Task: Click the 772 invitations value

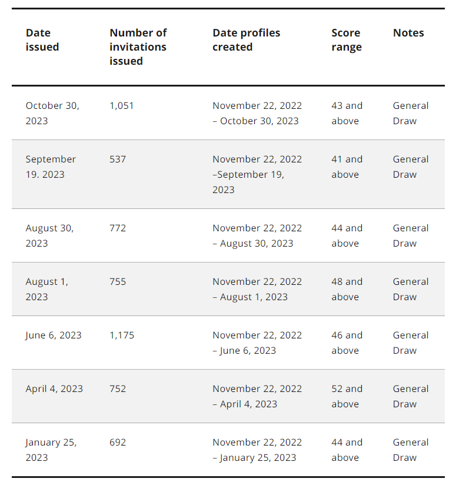Action: point(118,228)
